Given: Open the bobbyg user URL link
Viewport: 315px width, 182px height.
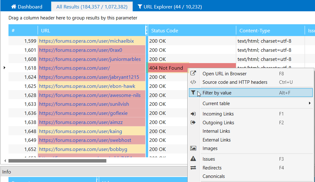Looking at the screenshot, I should pos(83,149).
